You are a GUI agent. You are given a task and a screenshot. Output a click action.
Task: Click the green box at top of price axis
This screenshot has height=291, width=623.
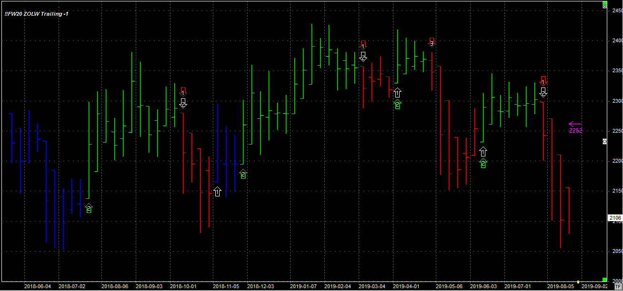click(604, 7)
